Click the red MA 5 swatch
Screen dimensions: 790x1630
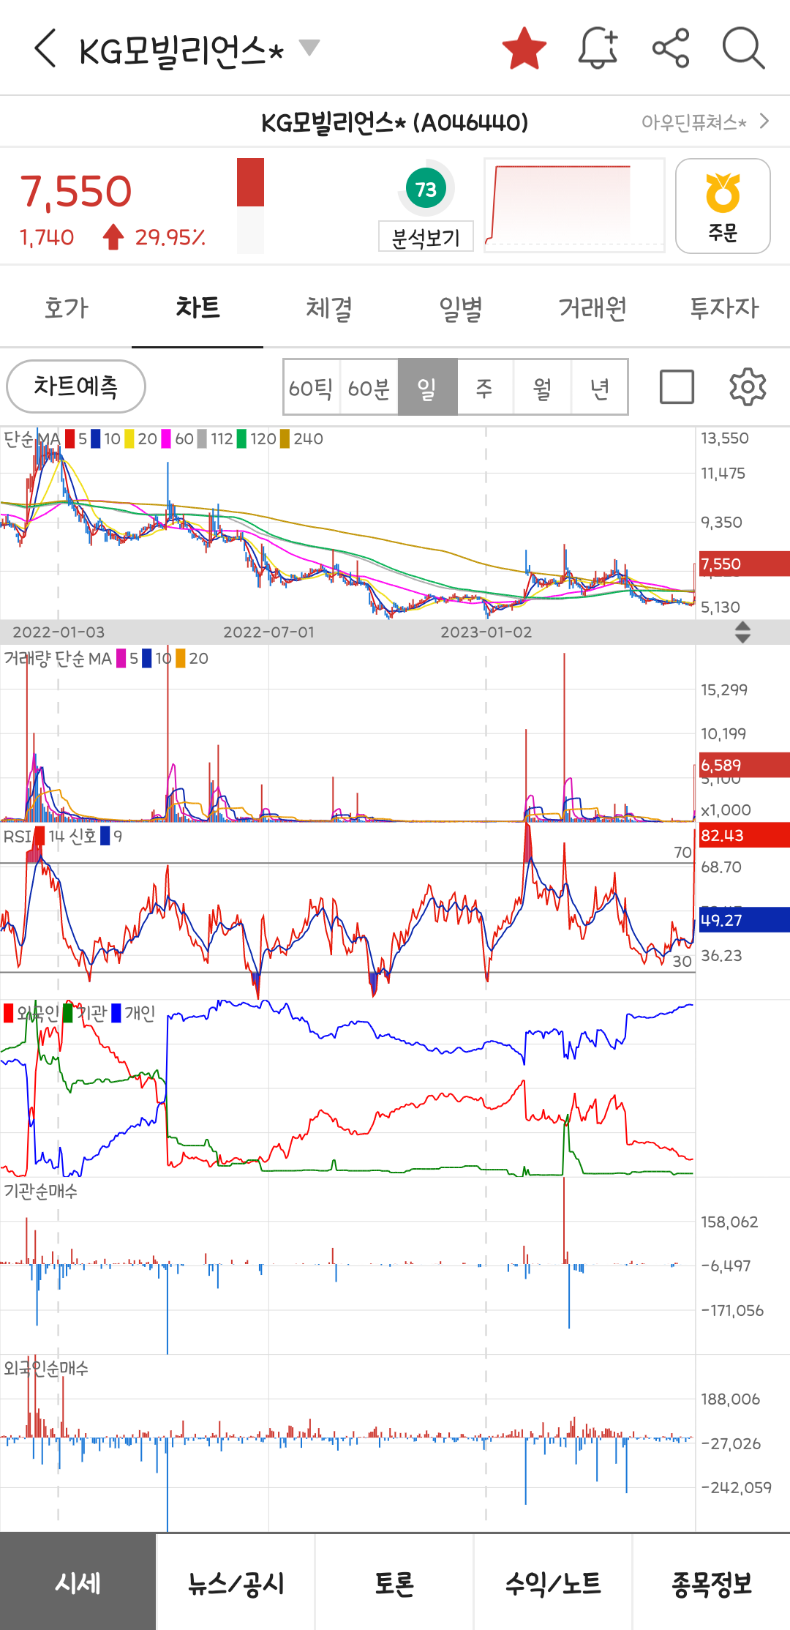click(70, 438)
